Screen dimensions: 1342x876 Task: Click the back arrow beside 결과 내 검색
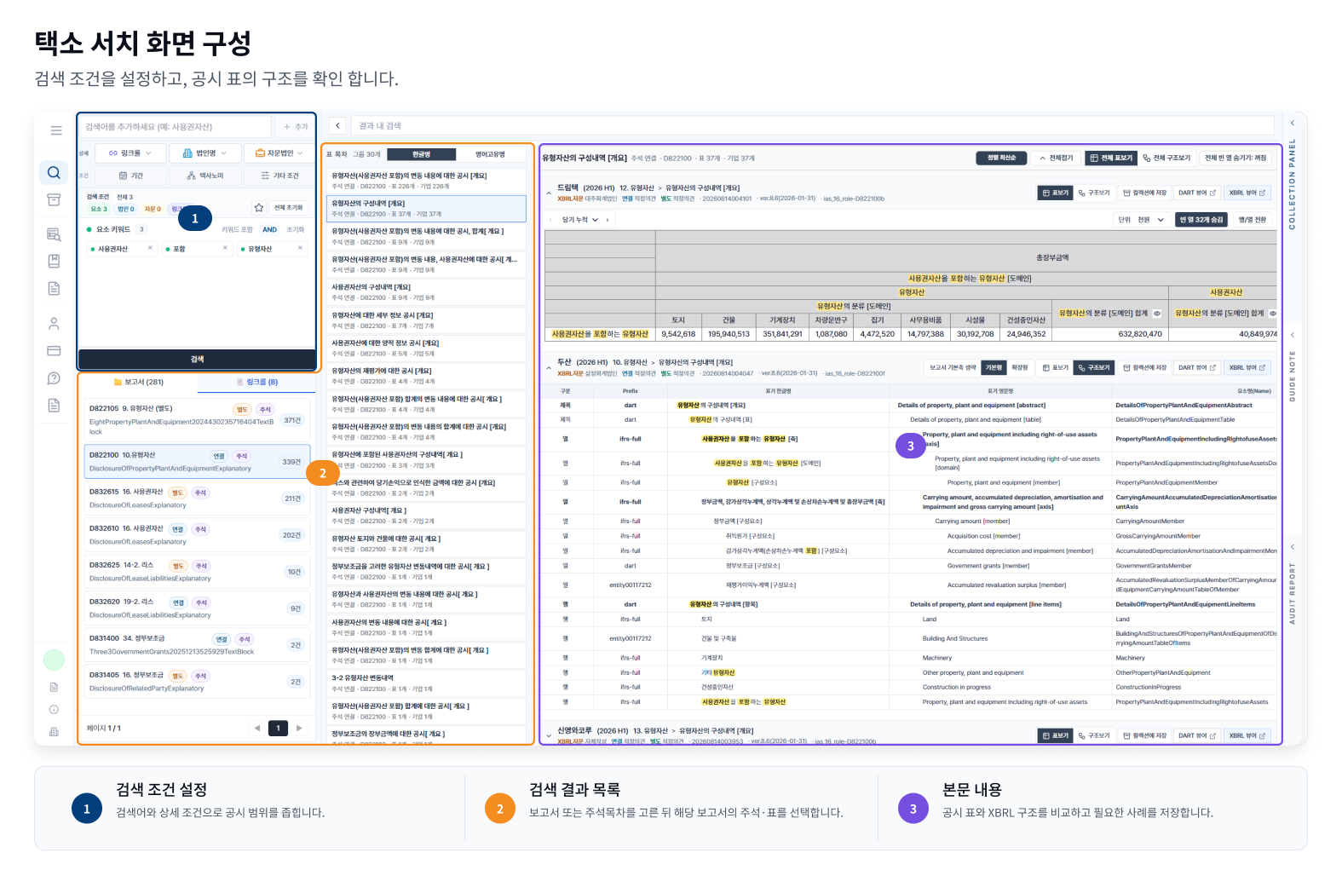pyautogui.click(x=337, y=125)
